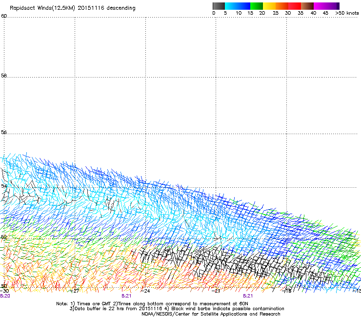Image resolution: width=361 pixels, height=317 pixels.
Task: Click the yellow 20-25 knots color segment
Action: [x=269, y=6]
